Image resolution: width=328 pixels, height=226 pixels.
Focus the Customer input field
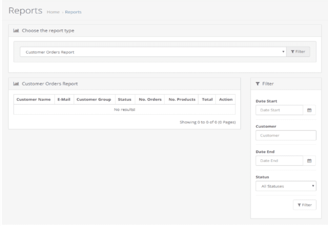click(x=286, y=135)
